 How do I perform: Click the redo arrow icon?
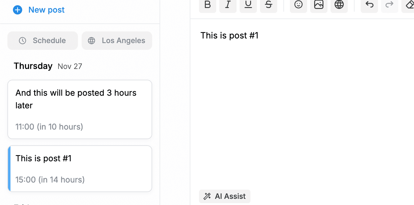point(390,5)
